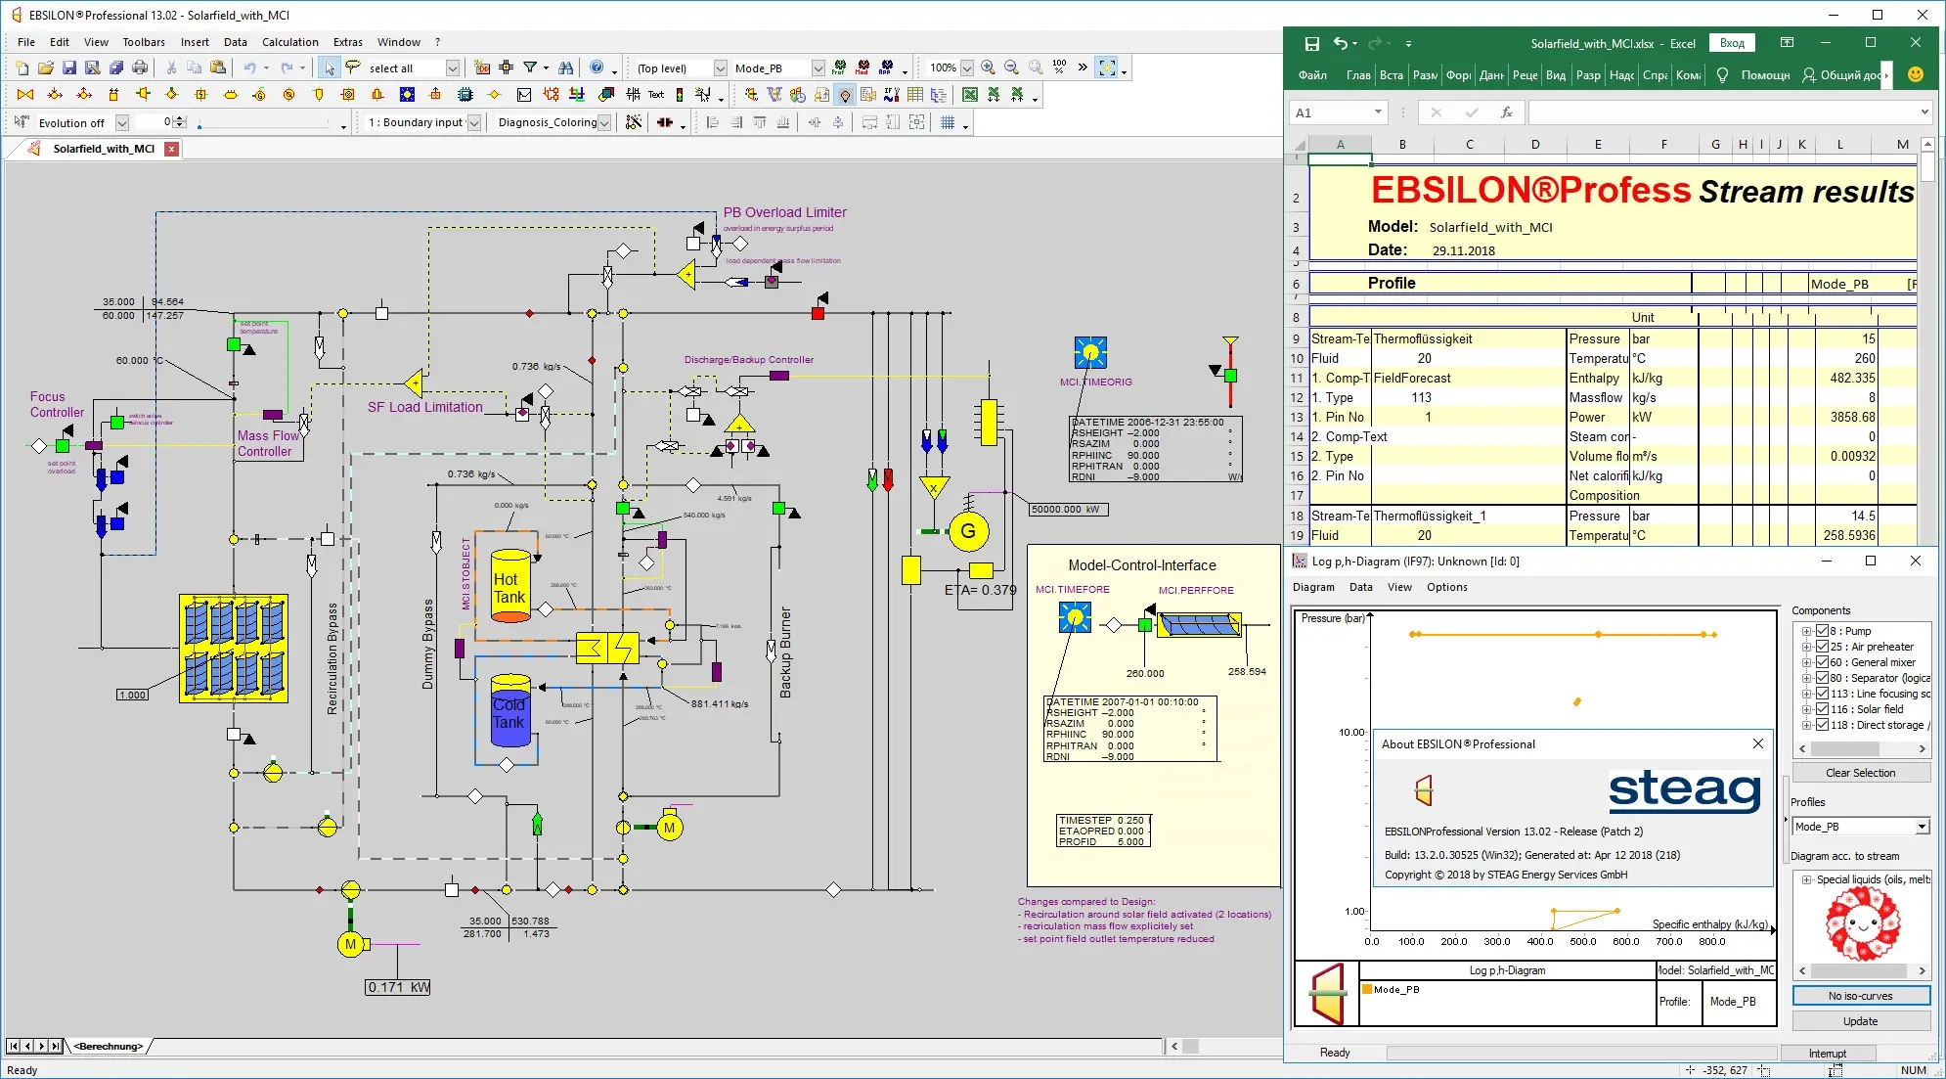Click the green Prof simulate icon

pyautogui.click(x=839, y=67)
